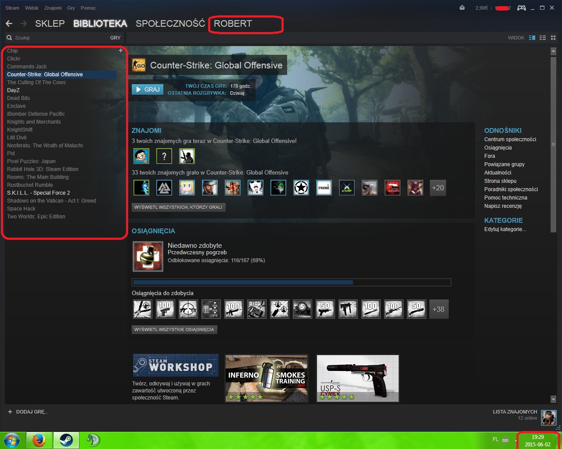Switch library to detail view
The width and height of the screenshot is (562, 449).
click(532, 38)
